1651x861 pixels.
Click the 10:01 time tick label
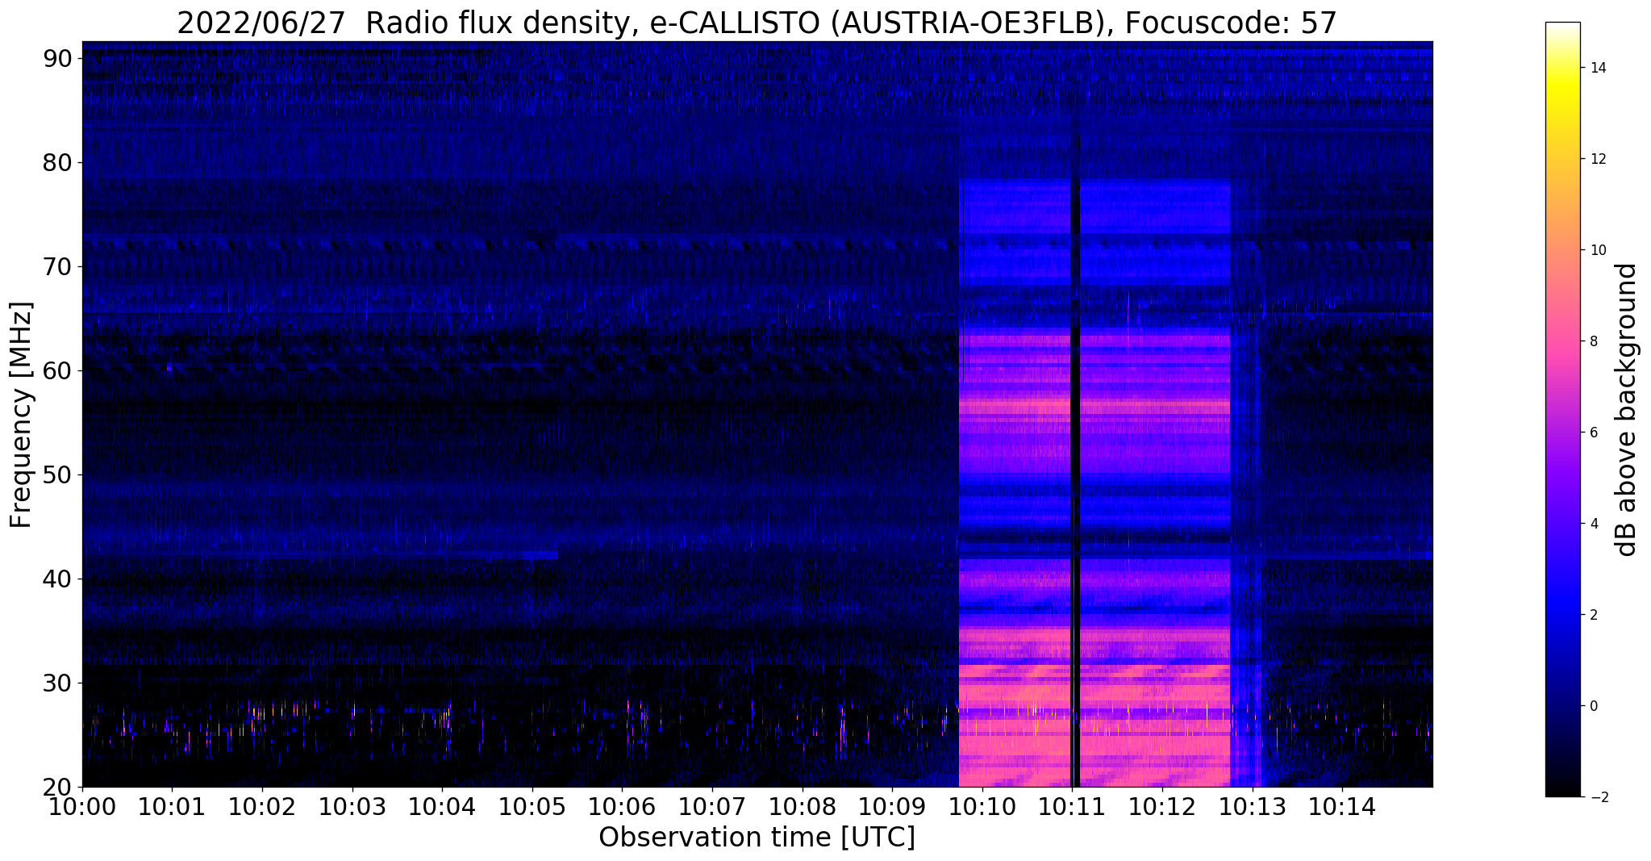tap(172, 806)
